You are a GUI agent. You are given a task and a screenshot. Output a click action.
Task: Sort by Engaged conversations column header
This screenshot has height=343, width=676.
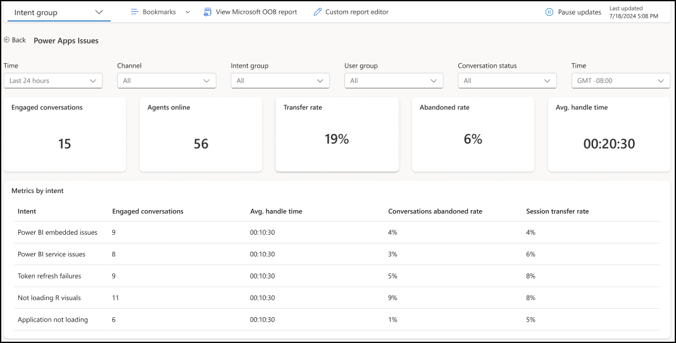147,211
